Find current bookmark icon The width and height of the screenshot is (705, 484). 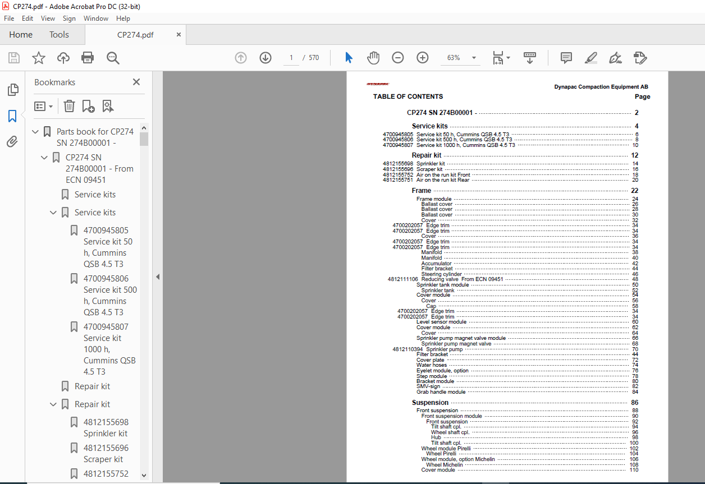click(x=108, y=106)
